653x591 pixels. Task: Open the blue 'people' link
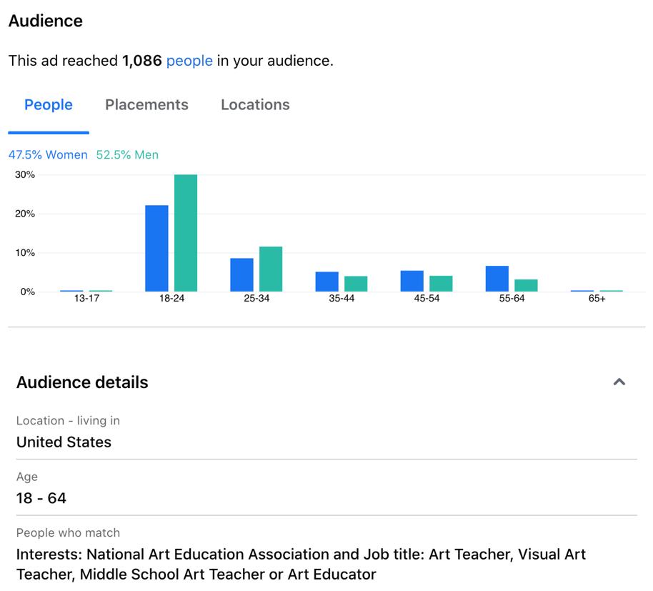click(x=189, y=61)
